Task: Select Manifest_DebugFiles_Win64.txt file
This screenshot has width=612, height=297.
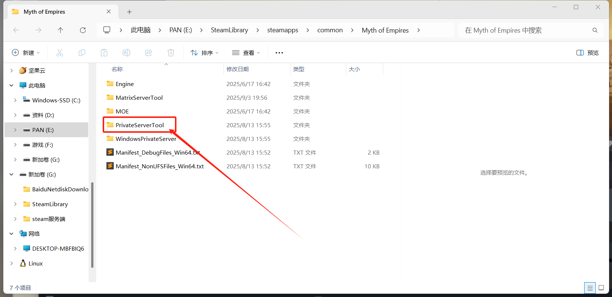Action: [153, 152]
